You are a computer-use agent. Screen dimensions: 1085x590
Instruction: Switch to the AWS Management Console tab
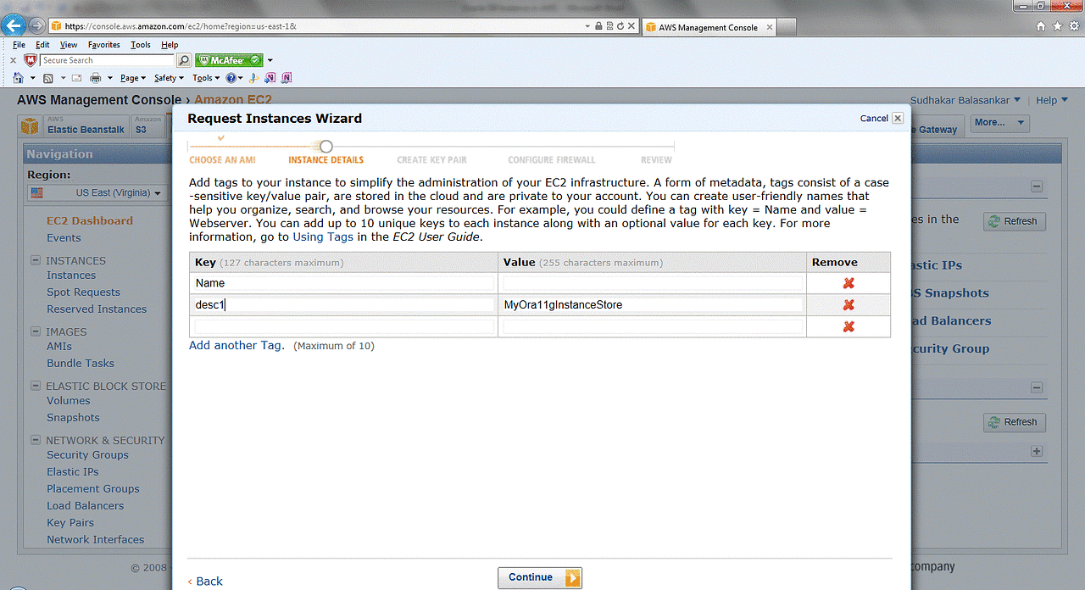coord(709,27)
